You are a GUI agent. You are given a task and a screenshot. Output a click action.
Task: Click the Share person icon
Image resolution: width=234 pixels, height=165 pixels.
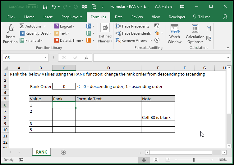pyautogui.click(x=225, y=17)
